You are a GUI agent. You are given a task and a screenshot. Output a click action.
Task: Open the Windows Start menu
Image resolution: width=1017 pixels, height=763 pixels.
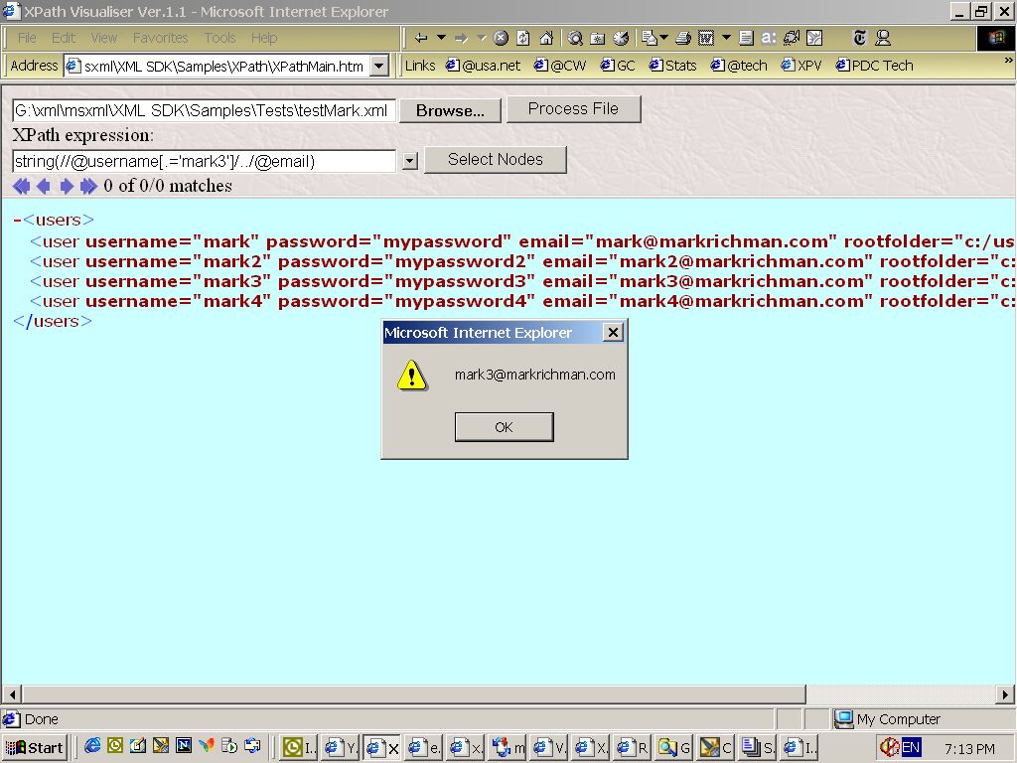(35, 747)
